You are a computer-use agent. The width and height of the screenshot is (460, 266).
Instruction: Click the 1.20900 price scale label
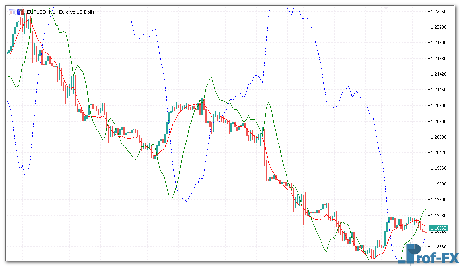440,105
